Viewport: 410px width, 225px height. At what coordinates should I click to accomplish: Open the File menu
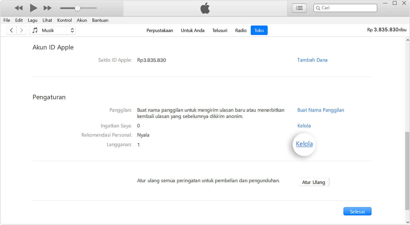[x=7, y=20]
